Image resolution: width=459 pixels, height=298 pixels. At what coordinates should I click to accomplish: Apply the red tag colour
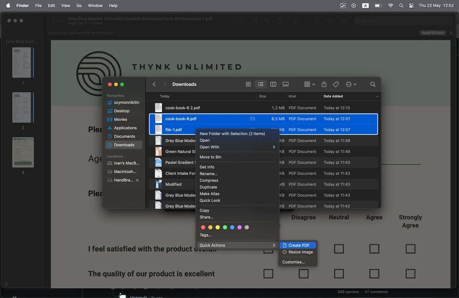[203, 227]
